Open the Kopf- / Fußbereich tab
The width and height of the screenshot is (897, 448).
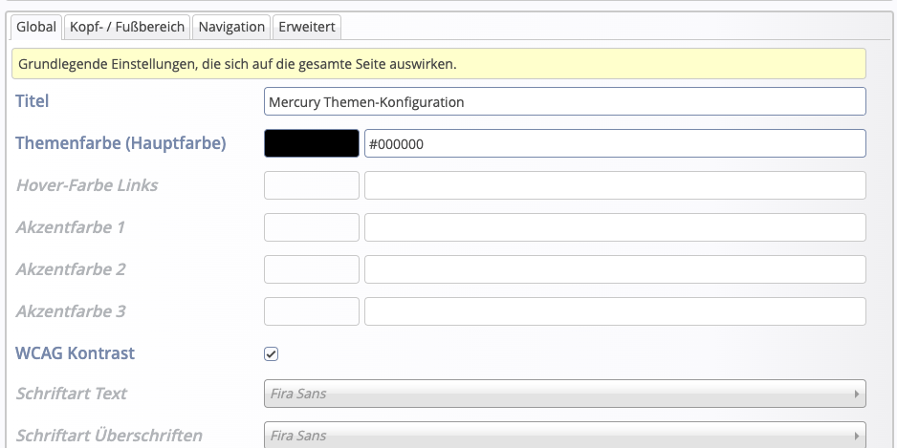coord(127,27)
